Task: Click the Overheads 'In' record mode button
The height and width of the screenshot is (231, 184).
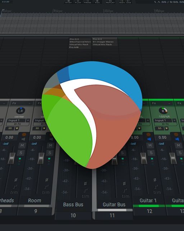Action: [10, 128]
